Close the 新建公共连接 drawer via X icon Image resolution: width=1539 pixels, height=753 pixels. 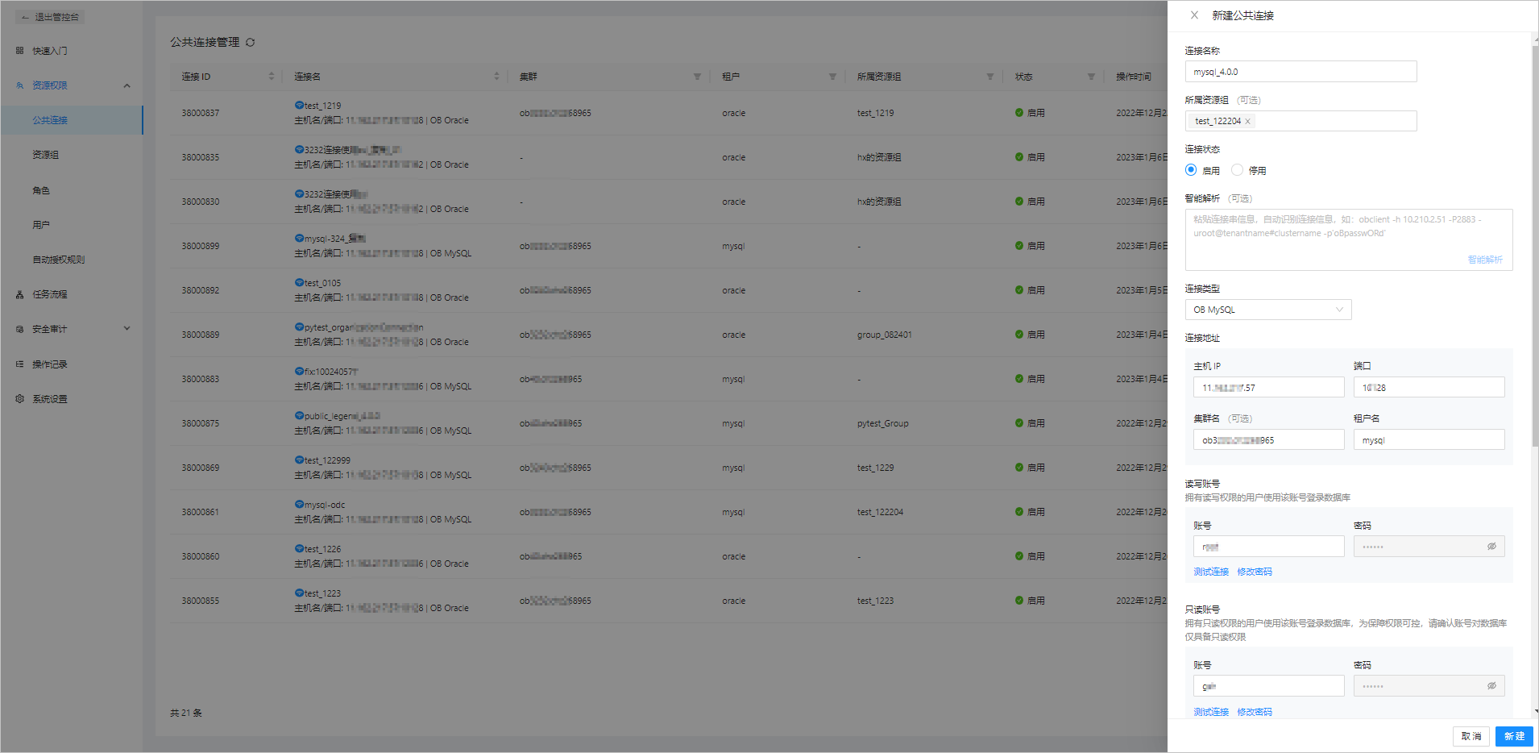coord(1194,15)
